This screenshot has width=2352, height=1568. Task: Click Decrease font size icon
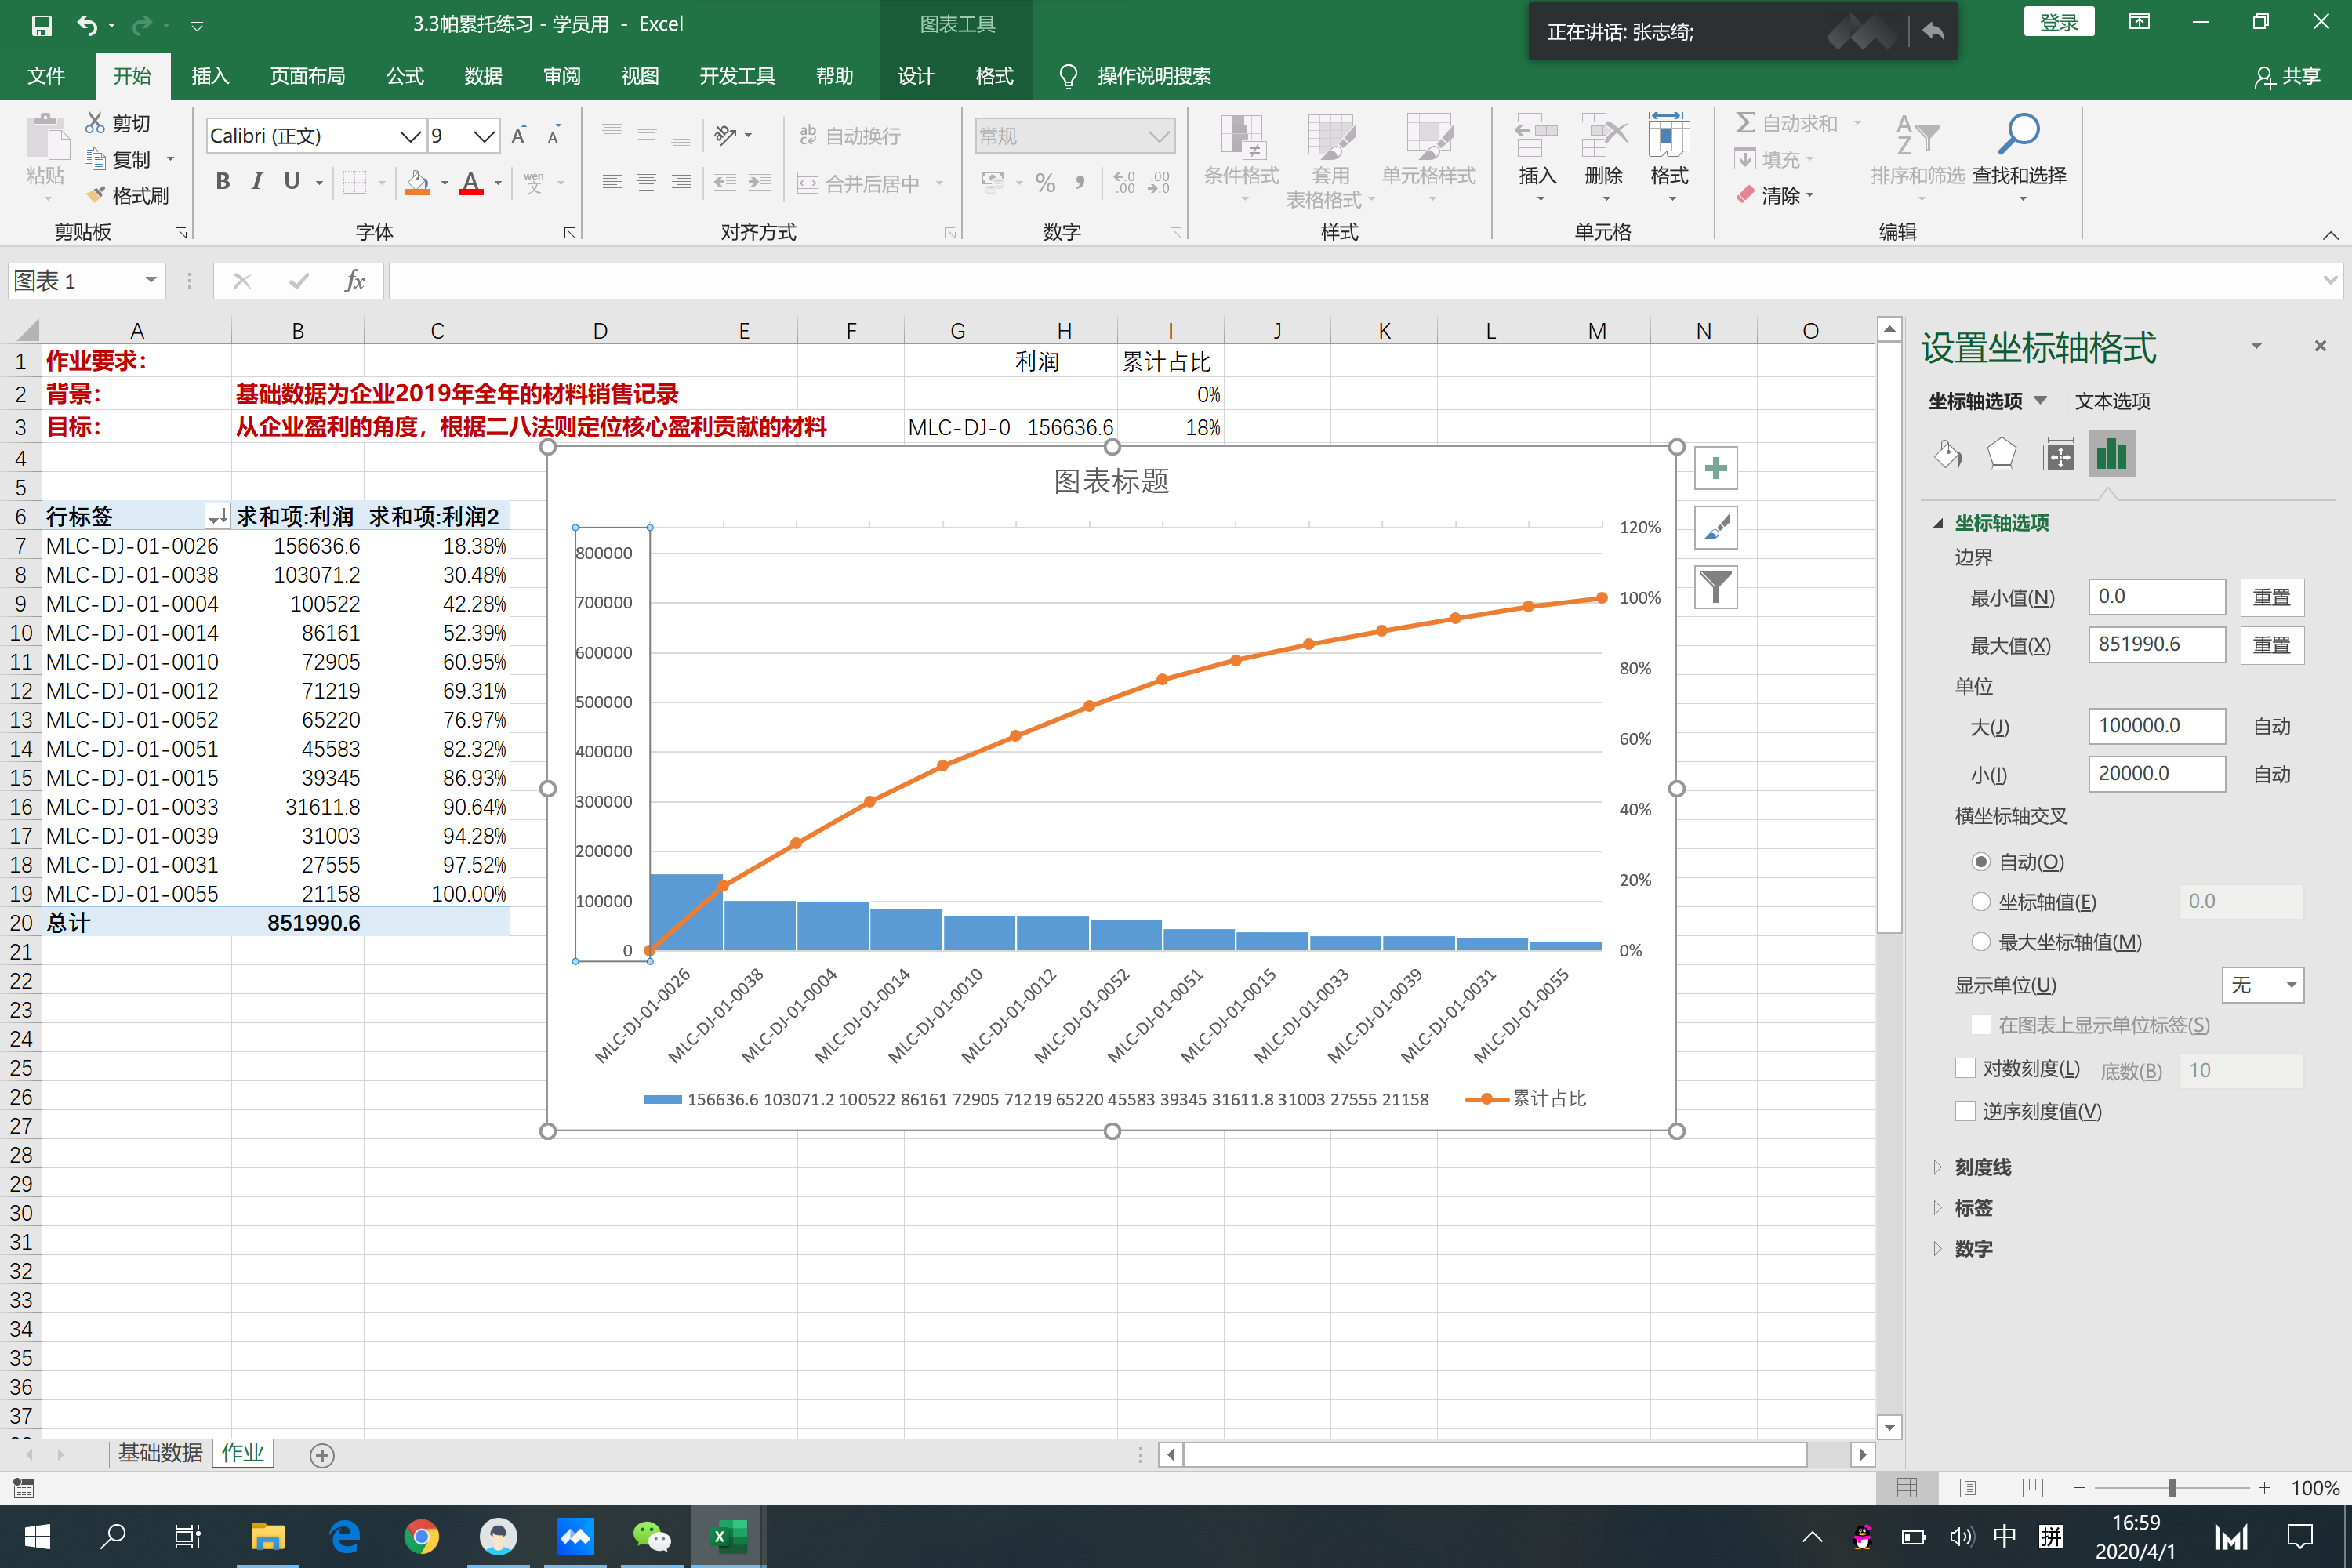coord(553,136)
